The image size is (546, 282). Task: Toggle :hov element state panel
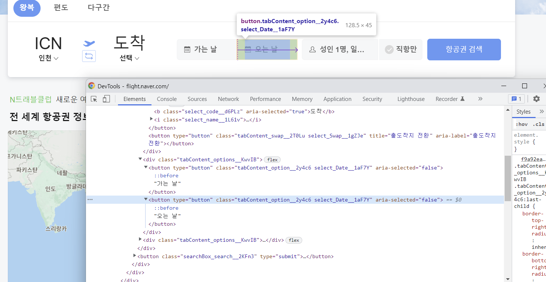[521, 124]
